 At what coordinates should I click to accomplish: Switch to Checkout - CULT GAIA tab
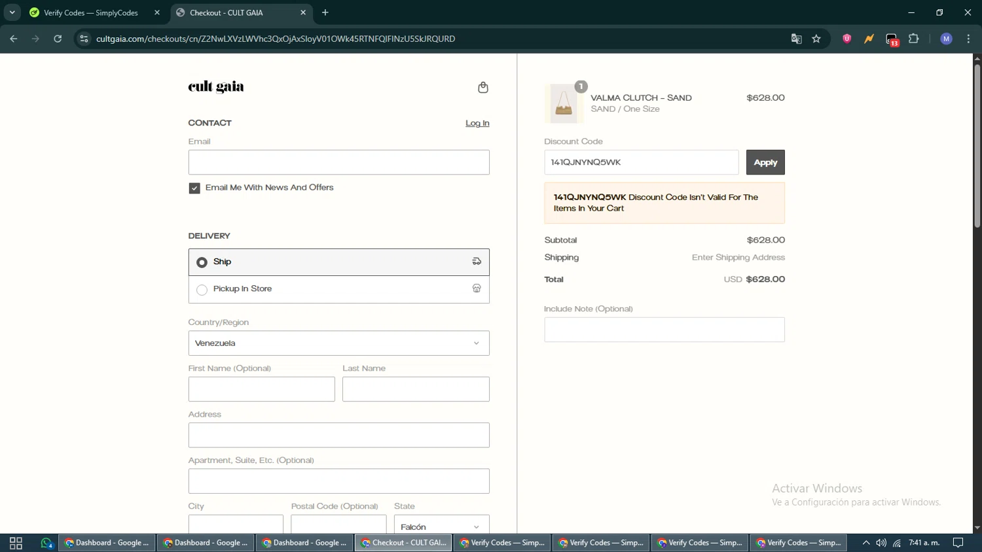(x=242, y=12)
